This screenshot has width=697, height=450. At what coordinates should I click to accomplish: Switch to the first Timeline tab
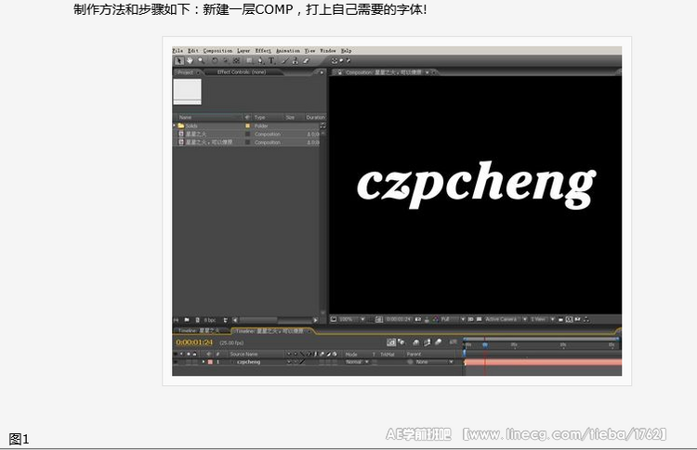[x=199, y=330]
